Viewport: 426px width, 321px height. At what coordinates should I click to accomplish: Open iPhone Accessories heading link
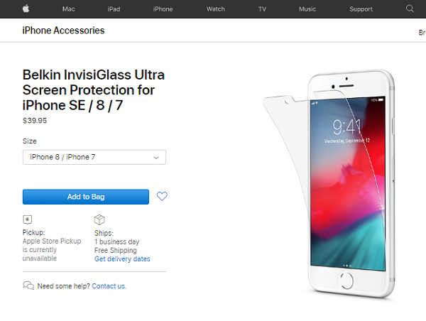click(x=63, y=31)
